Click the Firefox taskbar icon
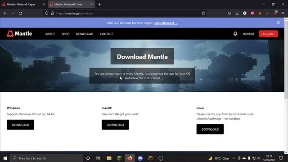The width and height of the screenshot is (288, 162). (x=130, y=158)
